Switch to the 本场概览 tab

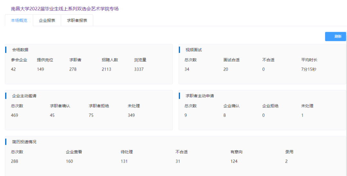tap(19, 21)
